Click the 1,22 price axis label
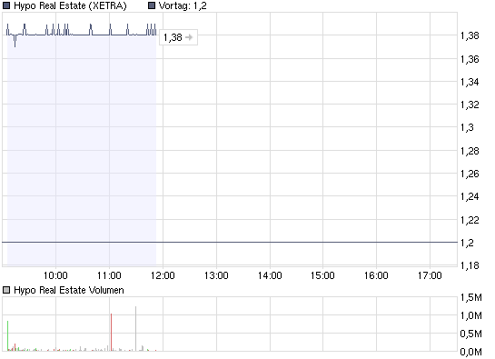 470,220
